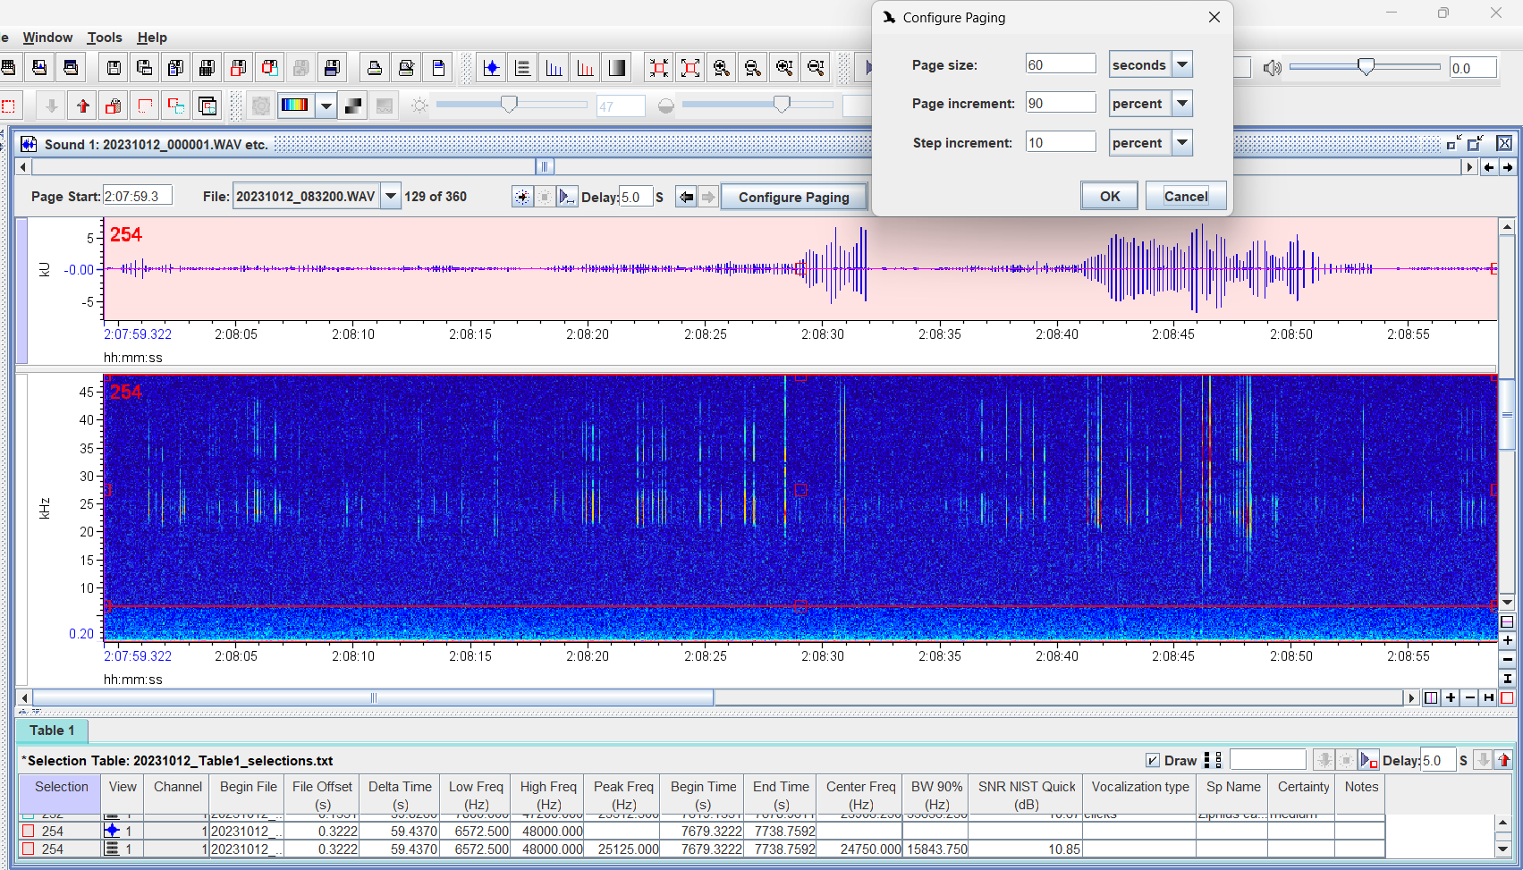Click the new selection table view icon with horizontal lines
This screenshot has height=870, width=1523.
click(523, 68)
